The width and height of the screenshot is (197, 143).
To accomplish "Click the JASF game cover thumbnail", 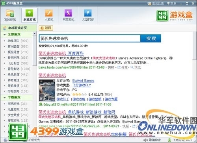I will tap(47, 90).
